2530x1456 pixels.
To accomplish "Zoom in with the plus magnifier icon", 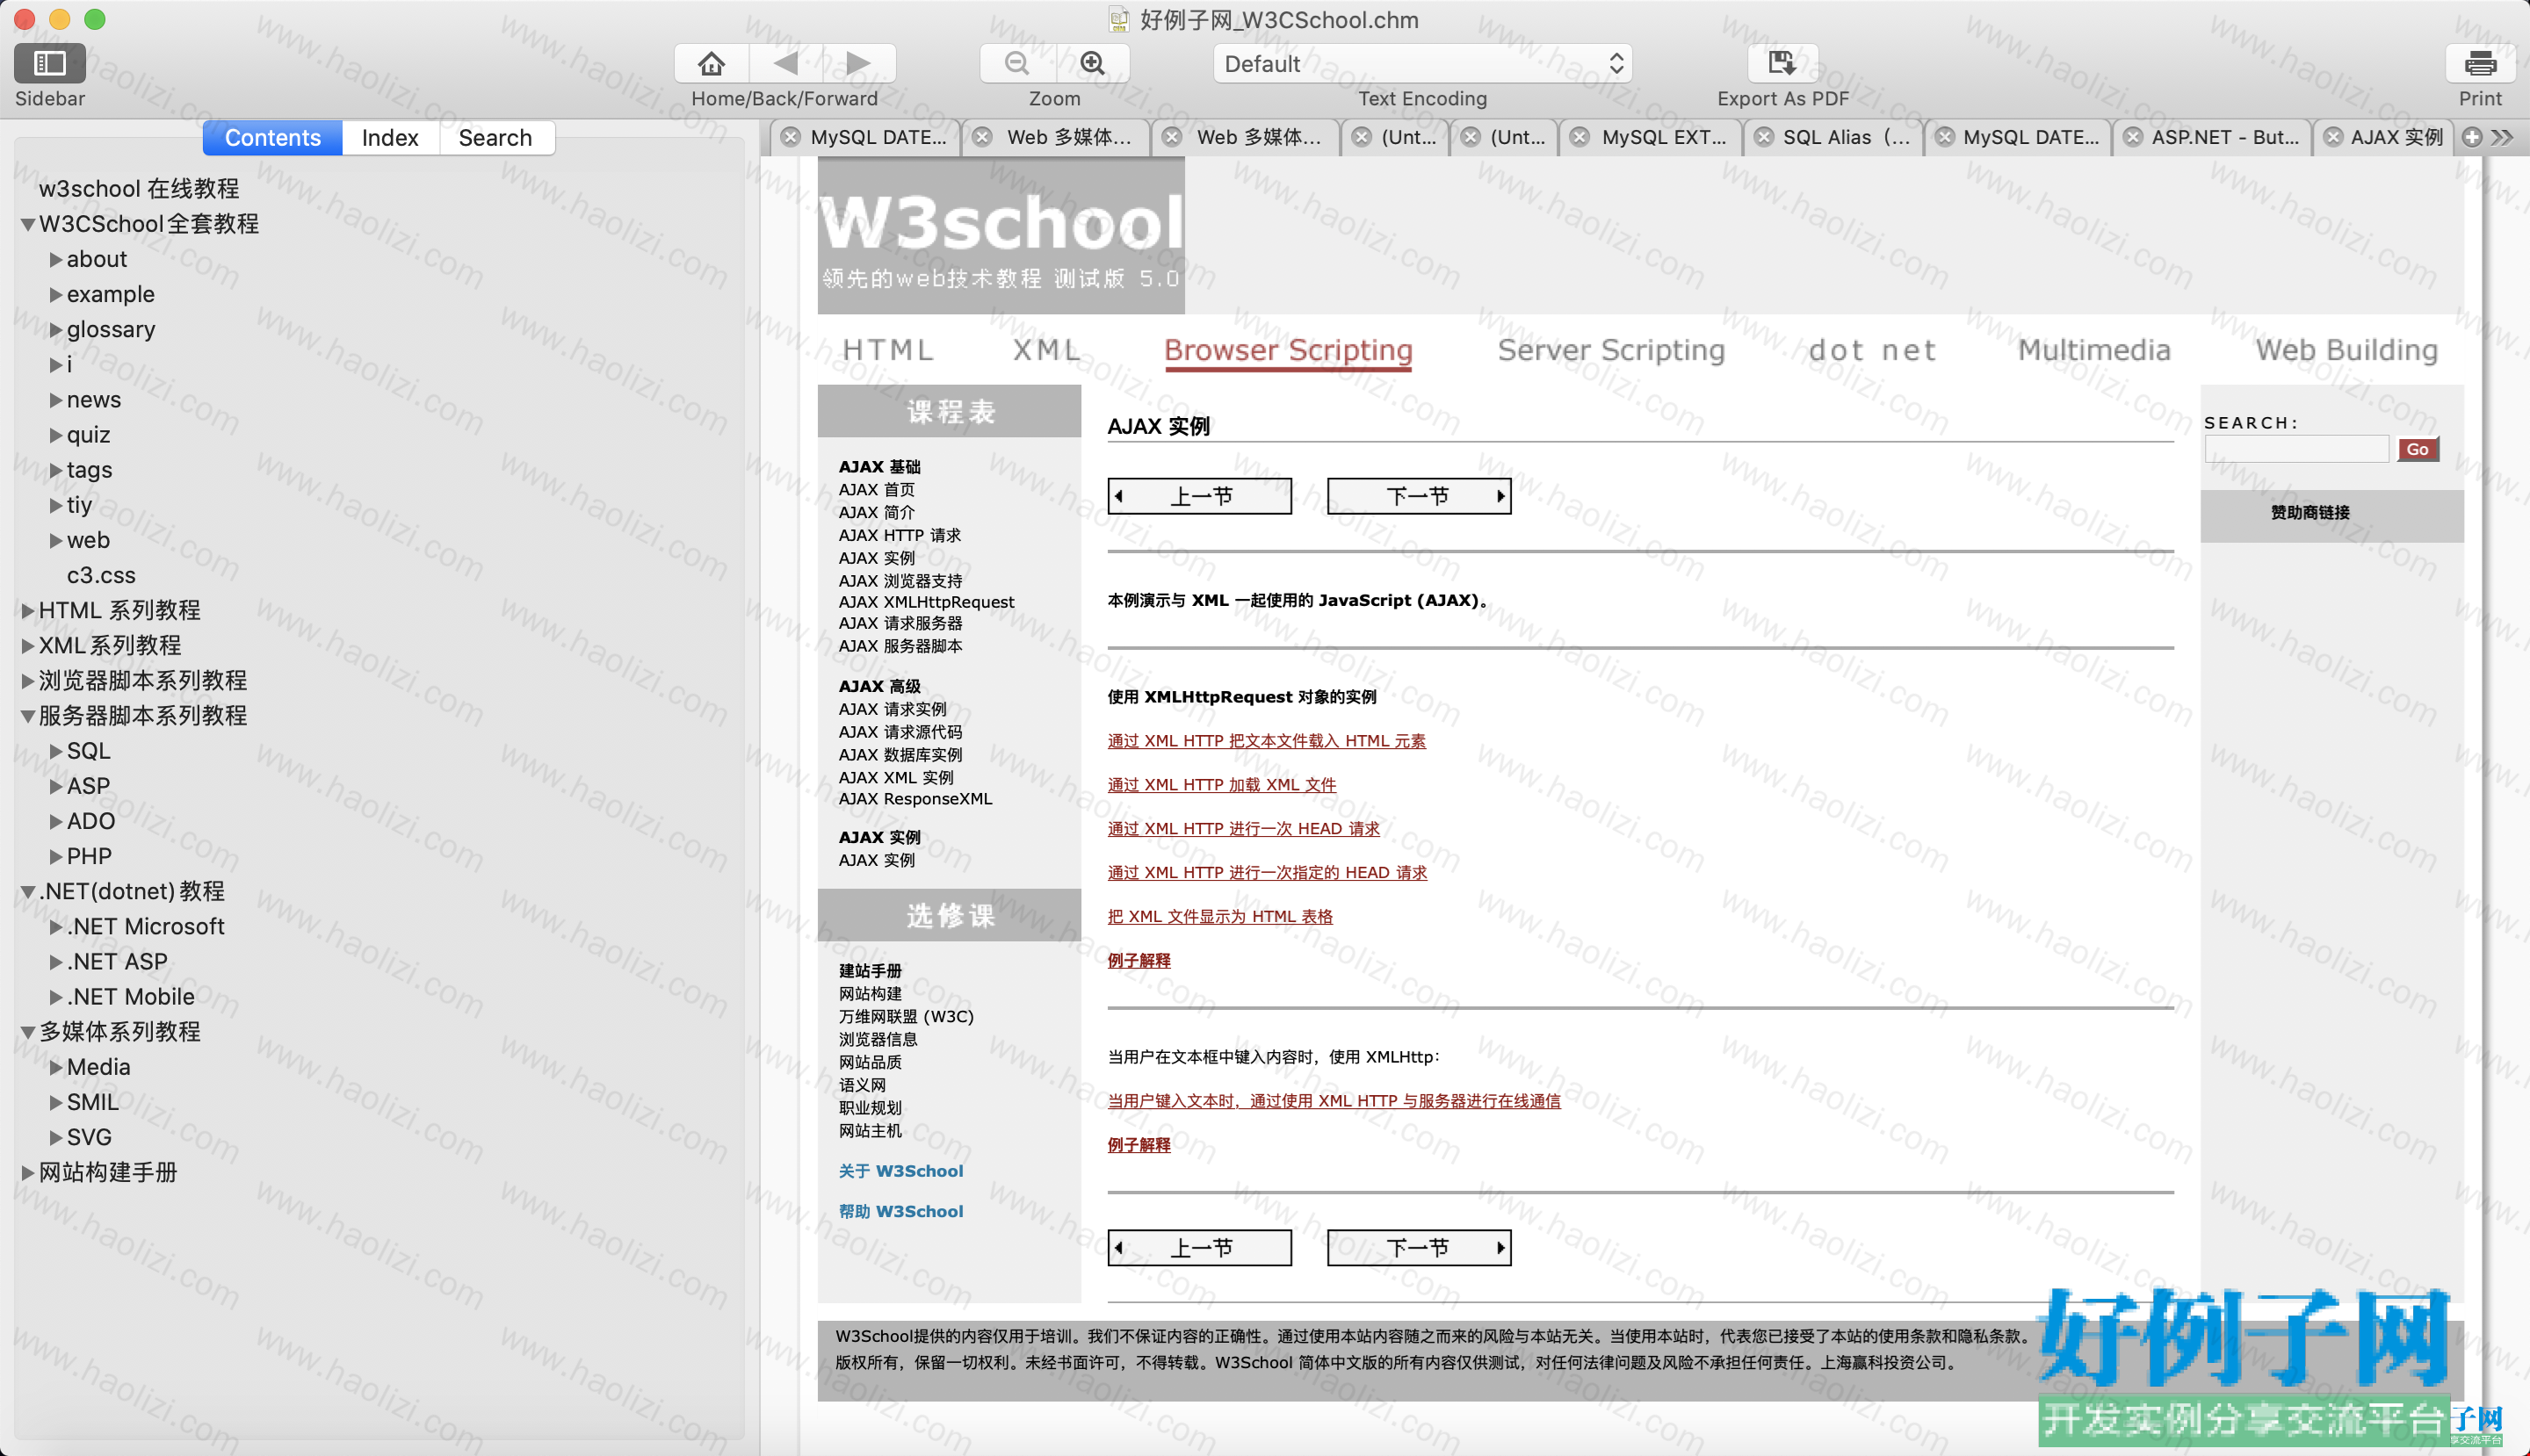I will (x=1093, y=63).
